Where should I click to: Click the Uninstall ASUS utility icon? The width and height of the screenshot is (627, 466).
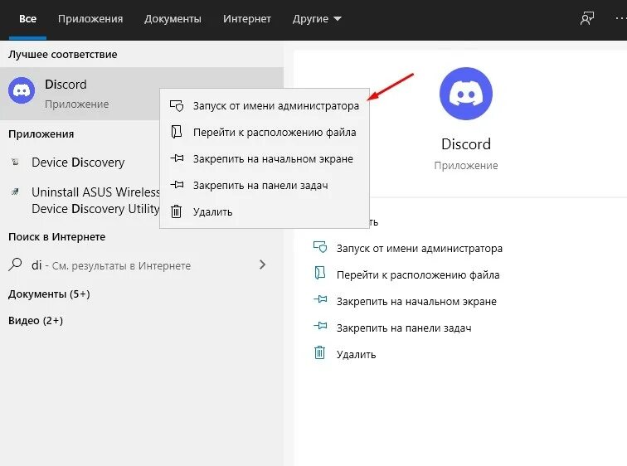click(x=15, y=192)
